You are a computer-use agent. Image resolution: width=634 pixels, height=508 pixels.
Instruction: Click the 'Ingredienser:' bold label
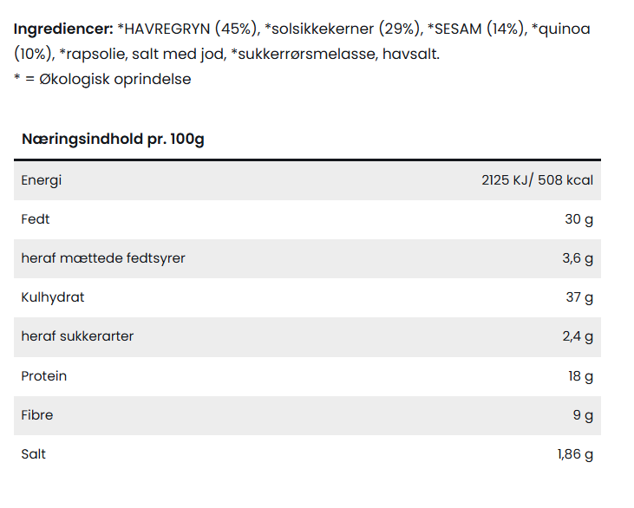point(63,29)
